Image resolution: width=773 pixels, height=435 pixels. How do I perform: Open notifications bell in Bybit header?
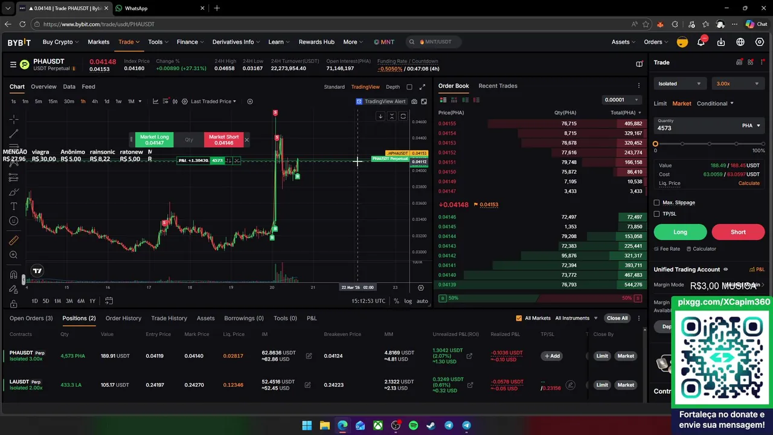[x=701, y=42]
